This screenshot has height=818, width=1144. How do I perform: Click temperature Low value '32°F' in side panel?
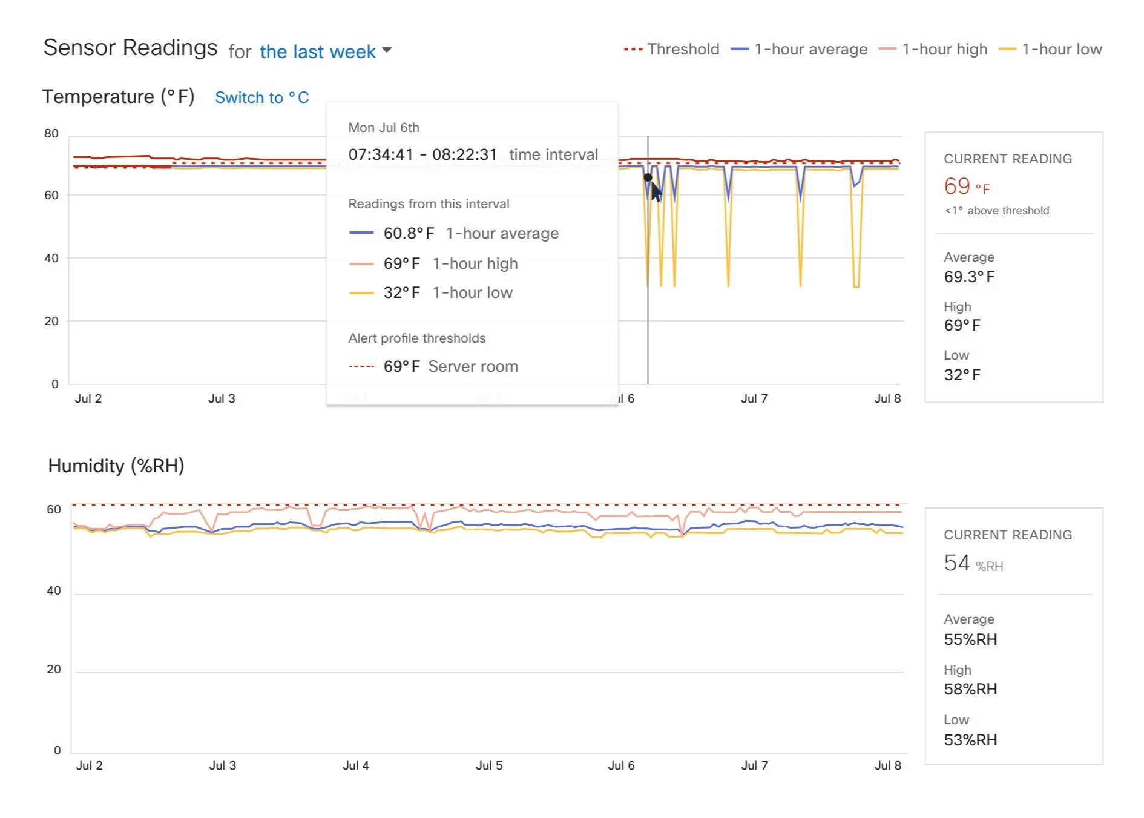(x=962, y=375)
